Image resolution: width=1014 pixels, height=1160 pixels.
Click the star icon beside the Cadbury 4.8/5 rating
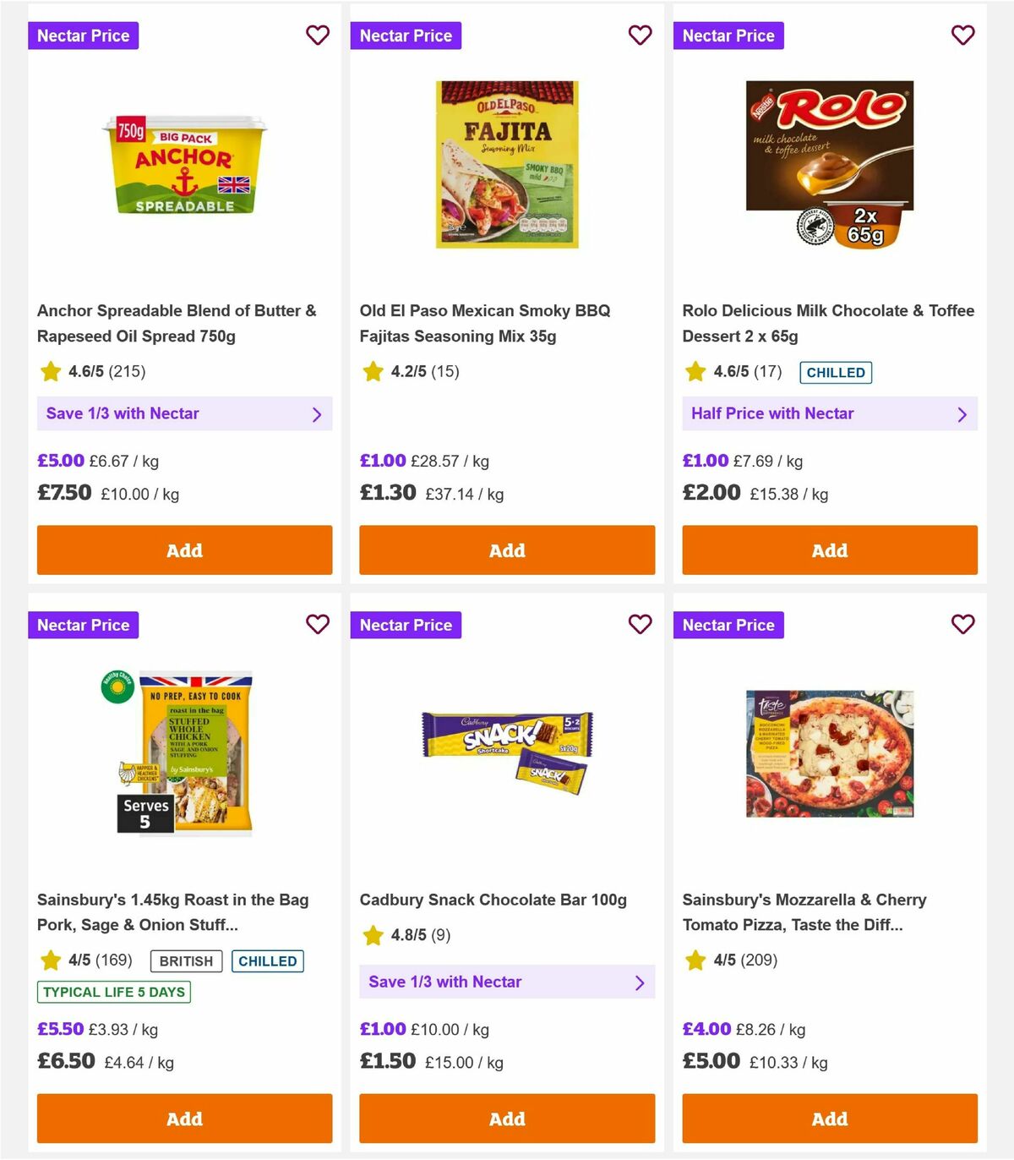(x=373, y=936)
